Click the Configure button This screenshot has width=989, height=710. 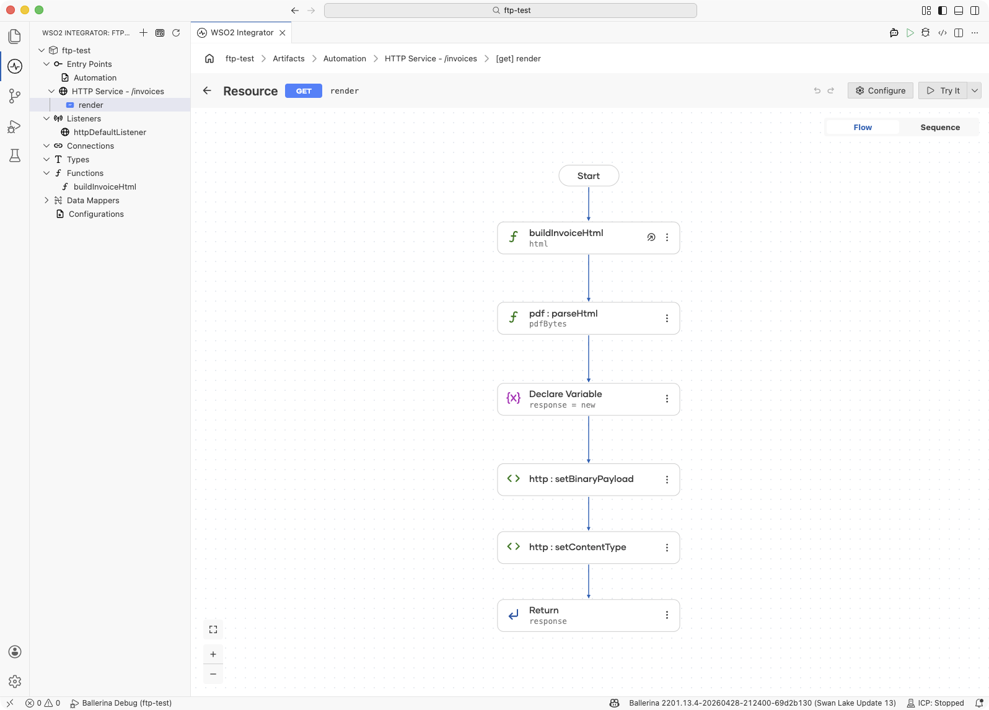click(880, 90)
